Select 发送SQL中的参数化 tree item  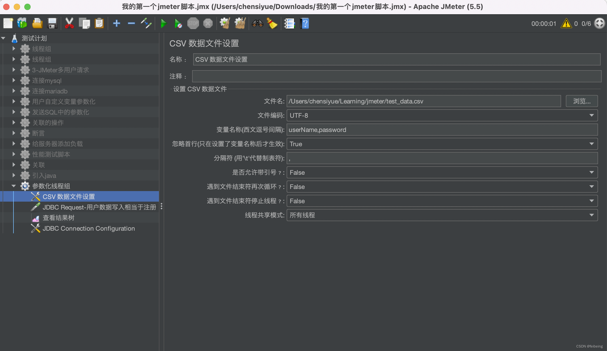click(x=60, y=112)
